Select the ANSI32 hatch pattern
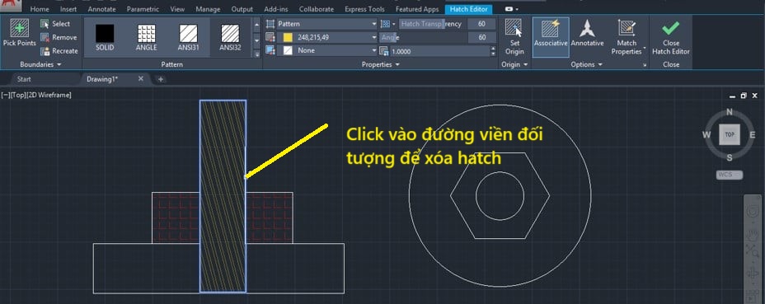This screenshot has width=765, height=304. coord(230,37)
